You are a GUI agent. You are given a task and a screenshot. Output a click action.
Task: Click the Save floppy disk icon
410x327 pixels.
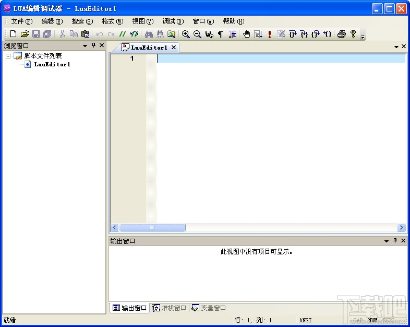coord(36,34)
